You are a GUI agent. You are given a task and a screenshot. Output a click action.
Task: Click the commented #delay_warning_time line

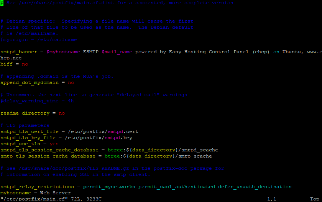click(x=37, y=101)
